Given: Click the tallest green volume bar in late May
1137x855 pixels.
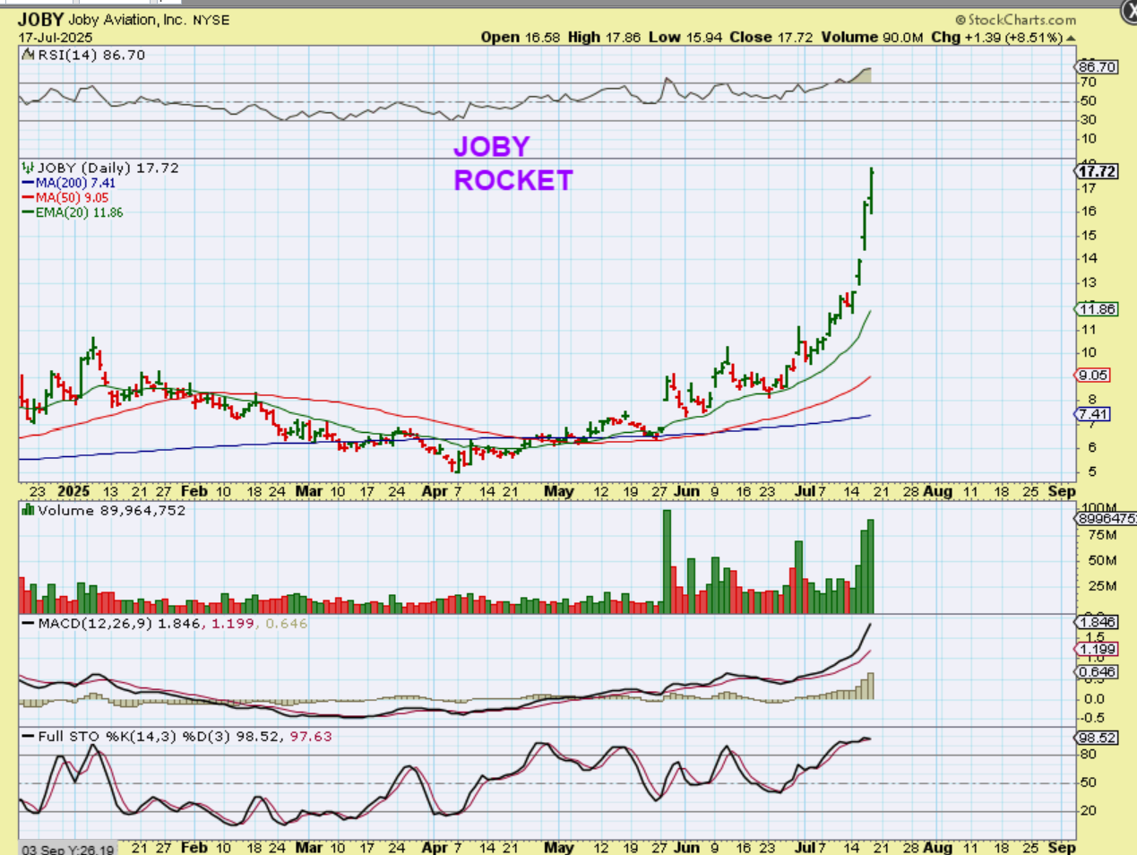Looking at the screenshot, I should (667, 561).
